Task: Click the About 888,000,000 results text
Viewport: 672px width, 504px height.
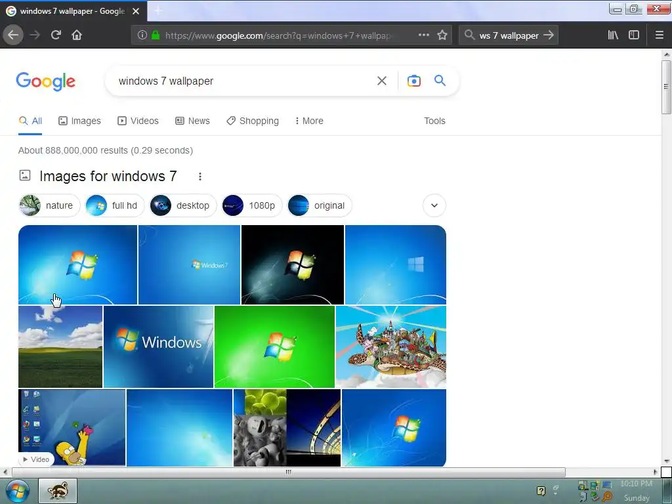Action: point(106,150)
